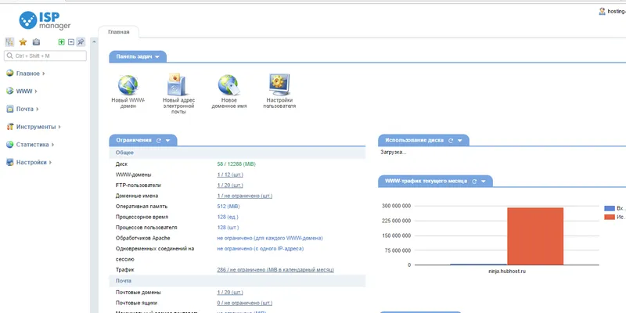Open the Инструменты menu label
The width and height of the screenshot is (626, 313).
[36, 127]
